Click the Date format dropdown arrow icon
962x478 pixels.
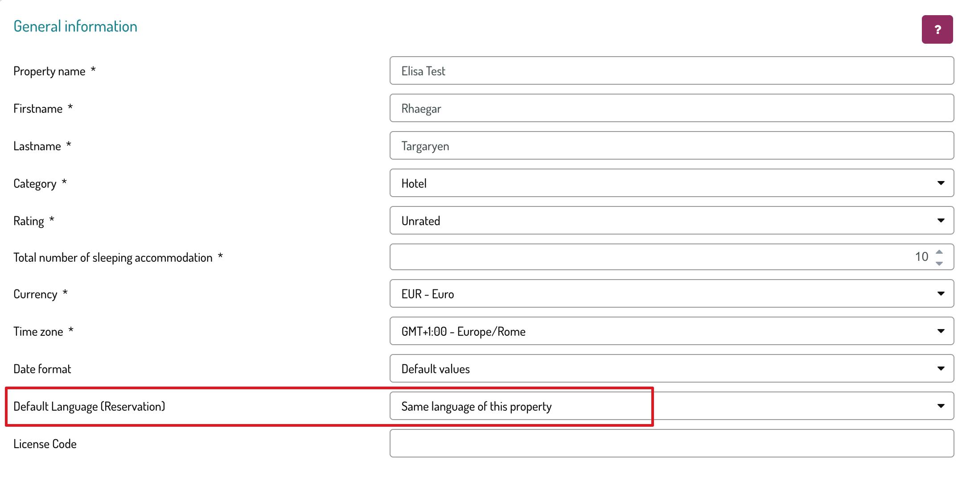pos(941,369)
